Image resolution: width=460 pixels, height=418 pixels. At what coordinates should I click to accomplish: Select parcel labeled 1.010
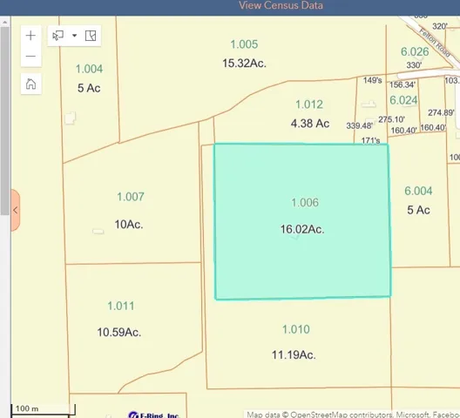(296, 329)
